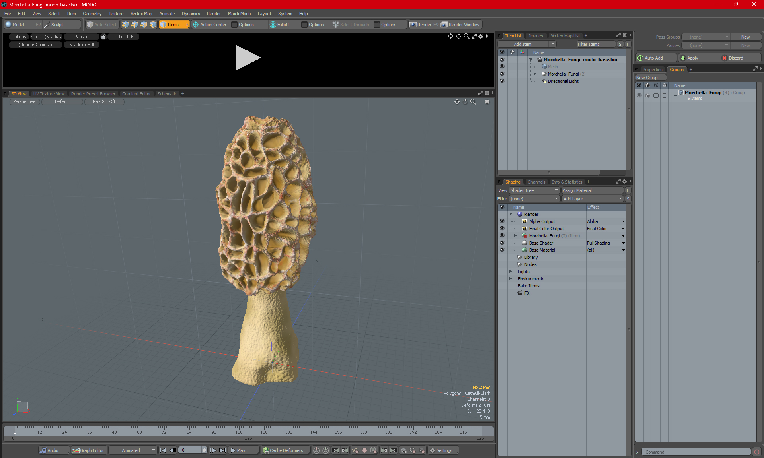764x458 pixels.
Task: Open the Texture menu
Action: 116,14
